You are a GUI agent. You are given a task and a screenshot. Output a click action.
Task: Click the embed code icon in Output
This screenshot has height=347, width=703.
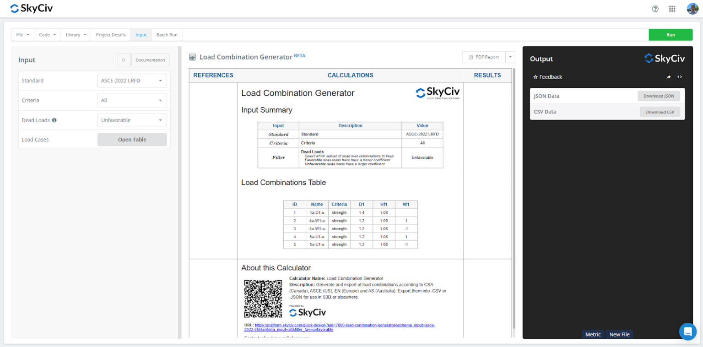(x=680, y=77)
